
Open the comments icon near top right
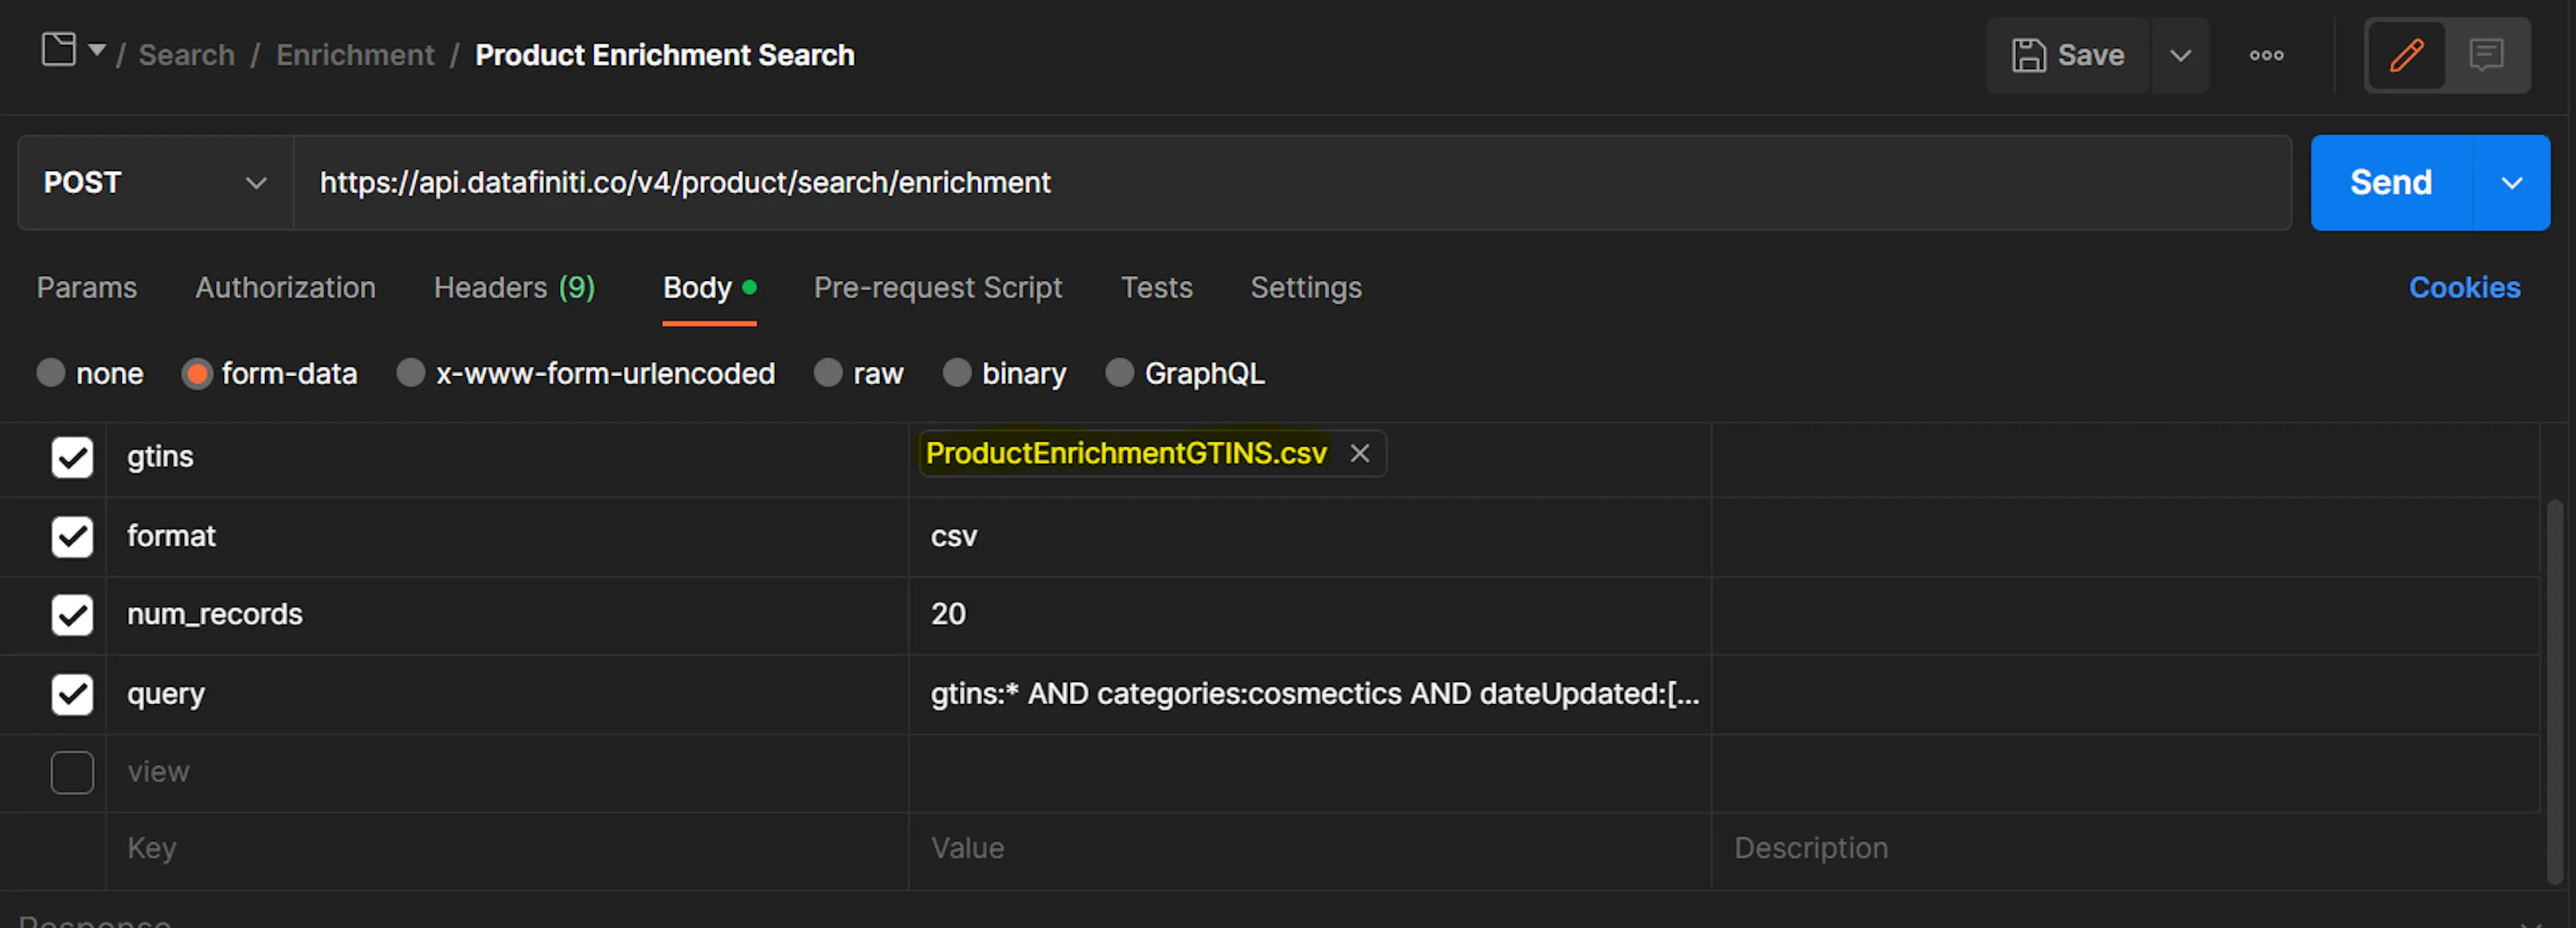[x=2488, y=55]
